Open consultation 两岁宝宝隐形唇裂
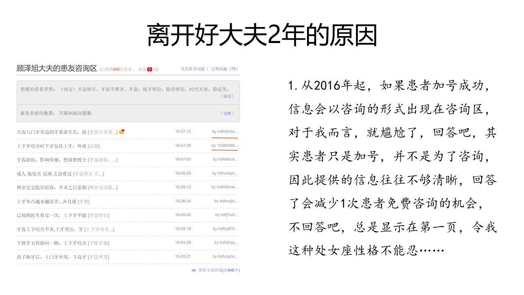 [52, 188]
